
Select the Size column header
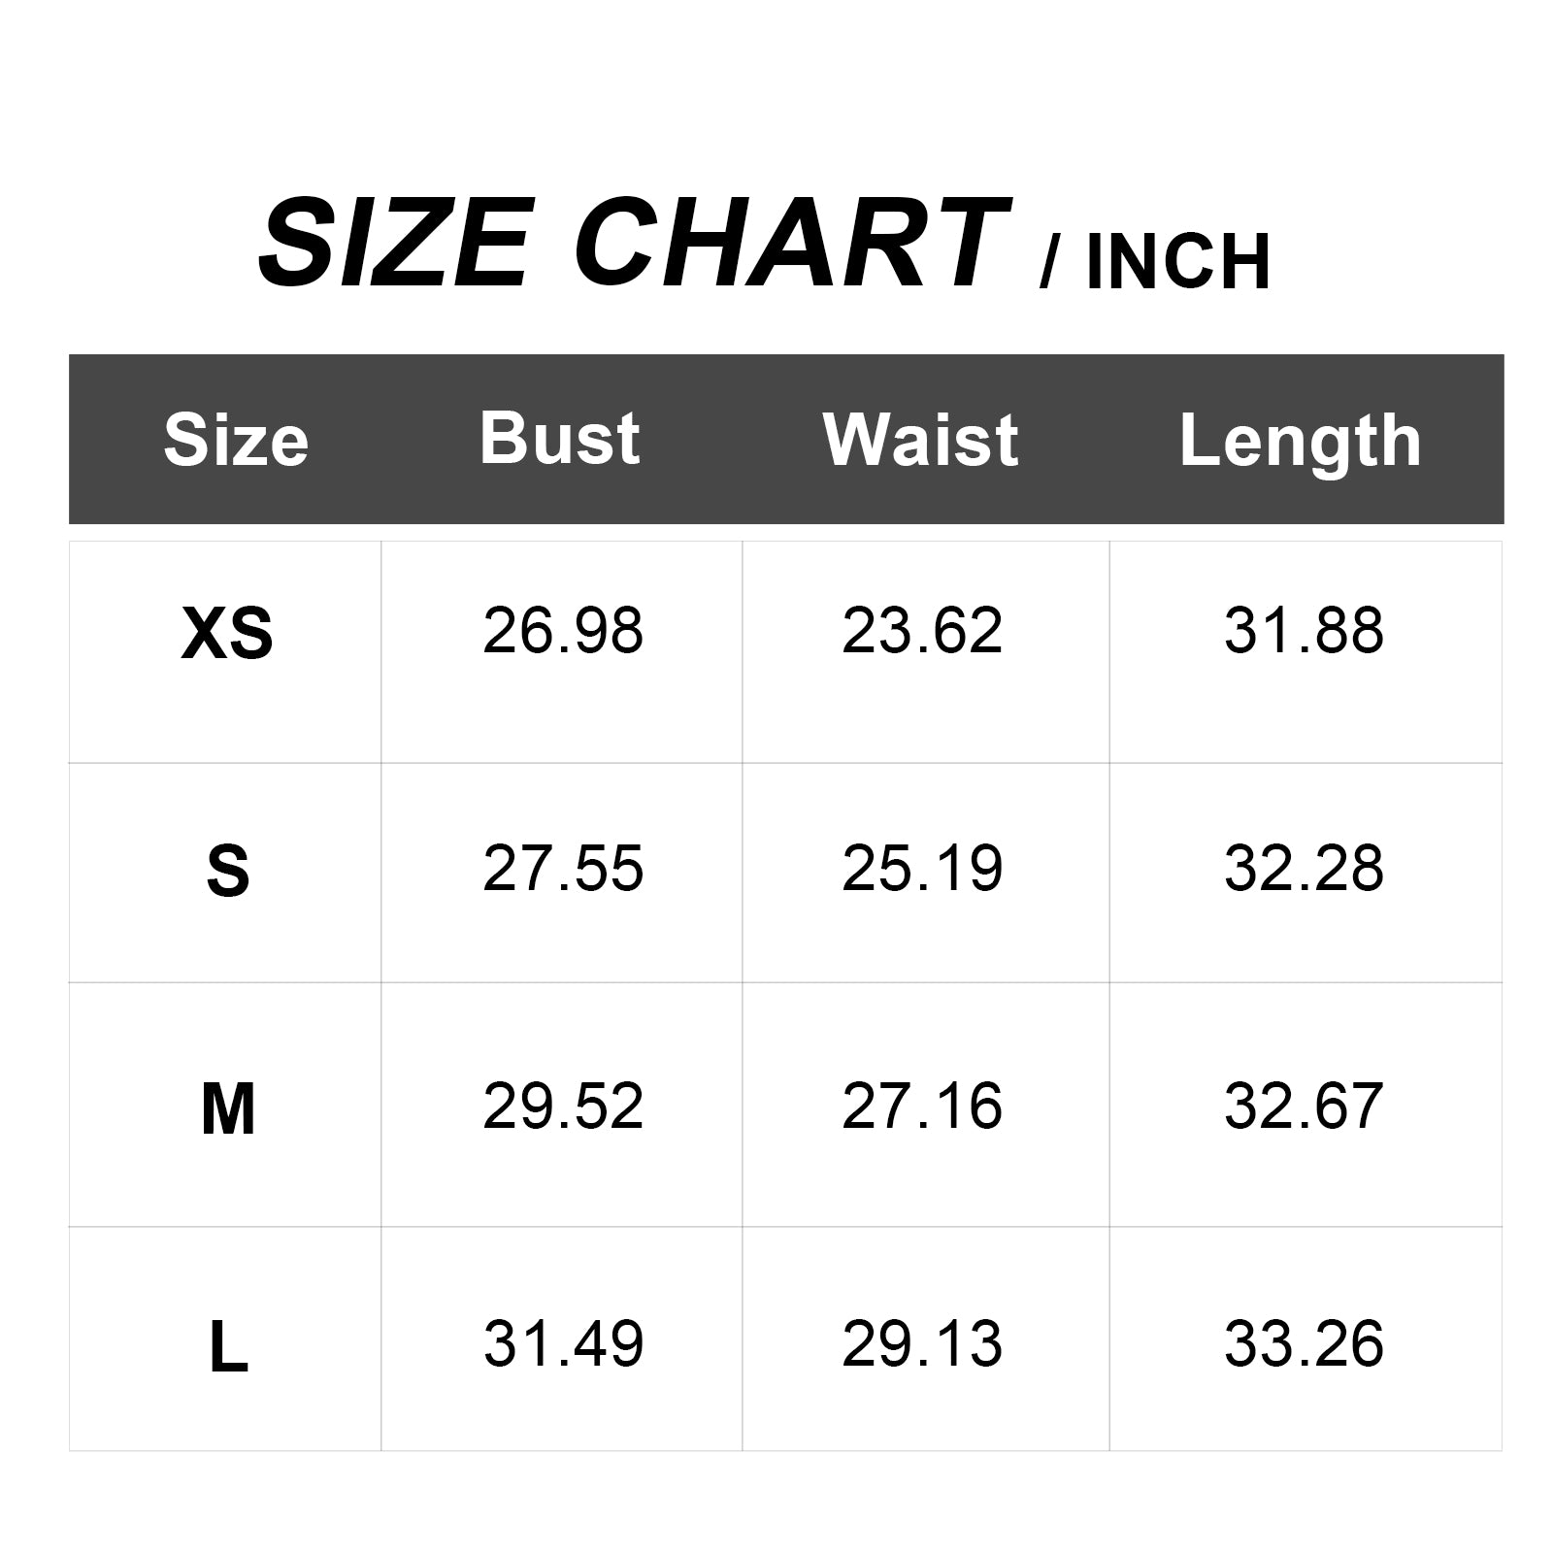(236, 440)
